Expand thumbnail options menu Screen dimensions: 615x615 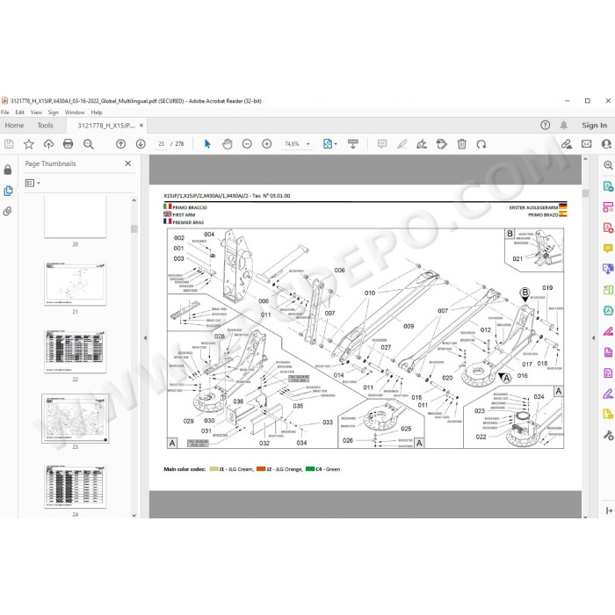[33, 183]
